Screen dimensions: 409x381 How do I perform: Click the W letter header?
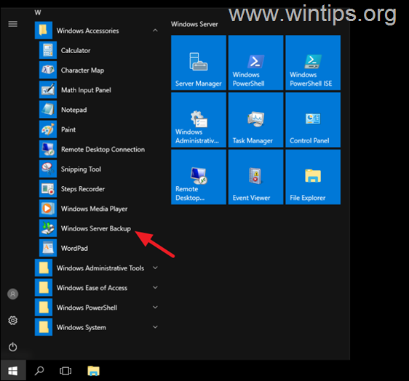tap(38, 12)
